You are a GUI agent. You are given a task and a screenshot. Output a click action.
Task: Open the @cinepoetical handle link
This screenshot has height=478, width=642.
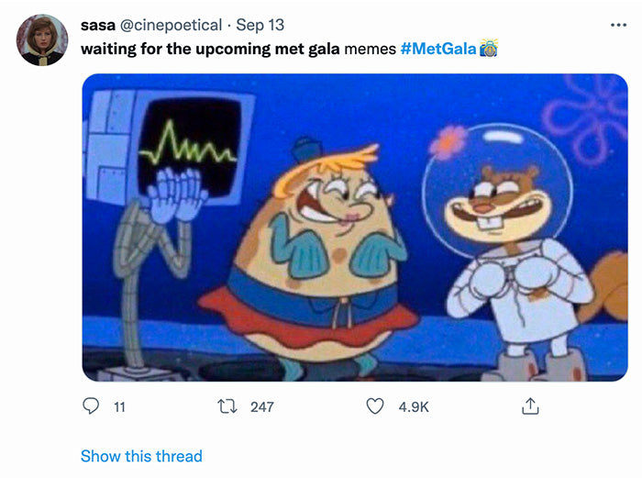[x=171, y=25]
